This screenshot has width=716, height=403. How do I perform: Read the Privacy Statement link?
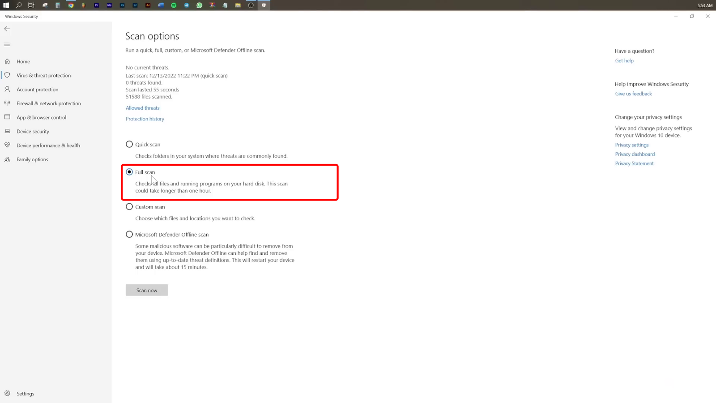pos(634,163)
